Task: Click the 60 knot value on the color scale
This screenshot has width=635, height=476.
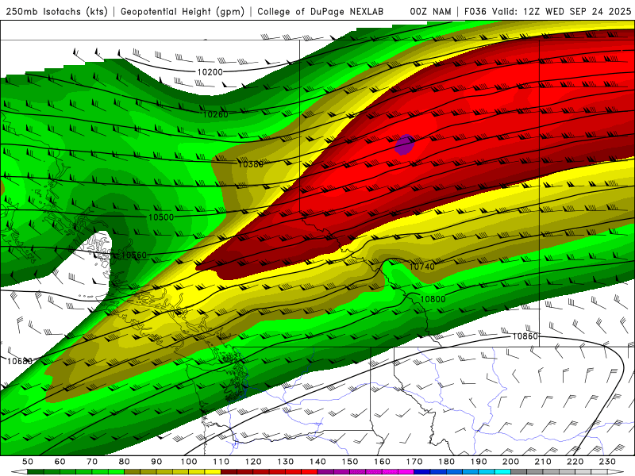Action: coord(60,462)
